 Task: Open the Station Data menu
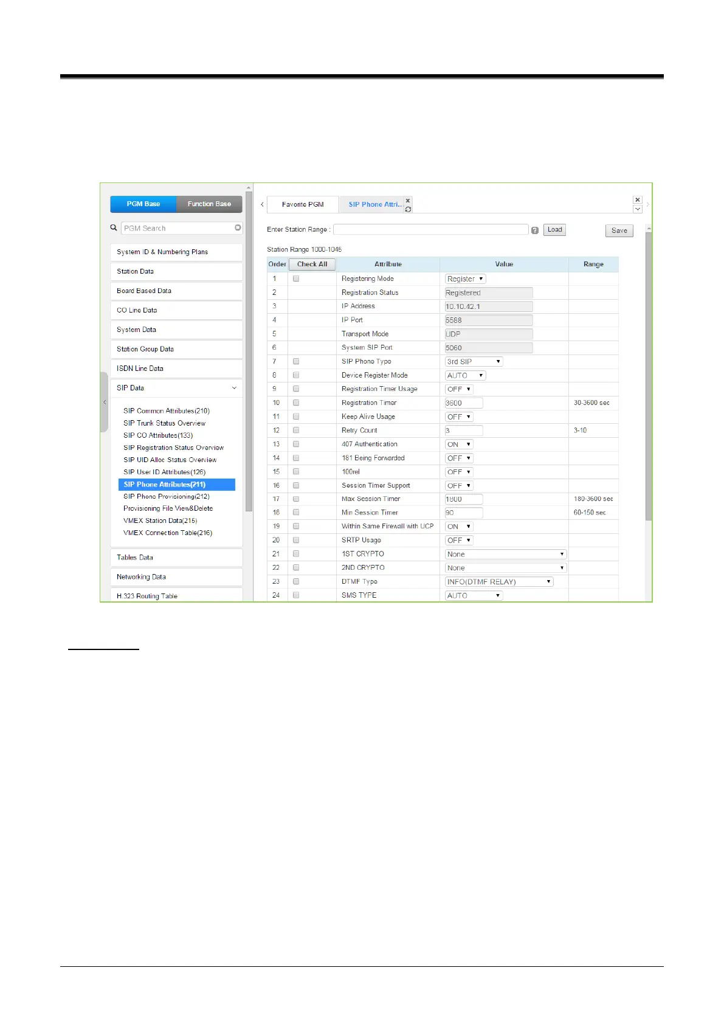click(x=176, y=271)
